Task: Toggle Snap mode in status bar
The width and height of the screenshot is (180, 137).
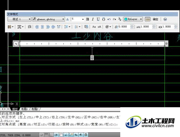Action: pyautogui.click(x=41, y=135)
